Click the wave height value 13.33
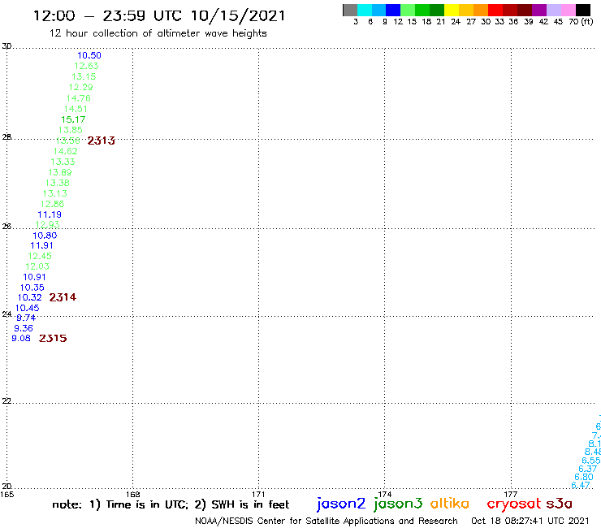 click(x=63, y=162)
